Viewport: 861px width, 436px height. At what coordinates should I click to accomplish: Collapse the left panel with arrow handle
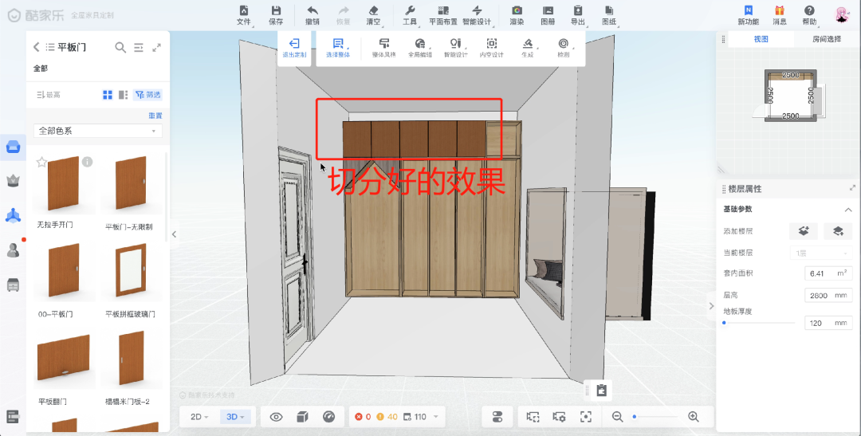[174, 234]
